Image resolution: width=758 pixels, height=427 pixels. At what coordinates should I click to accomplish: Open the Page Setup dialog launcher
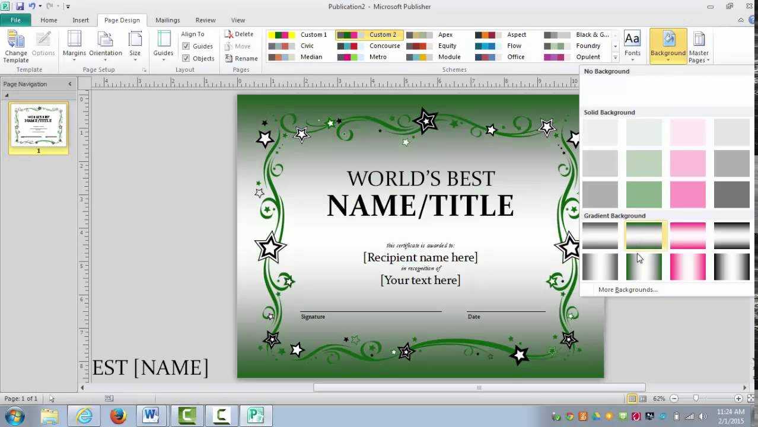pos(144,70)
